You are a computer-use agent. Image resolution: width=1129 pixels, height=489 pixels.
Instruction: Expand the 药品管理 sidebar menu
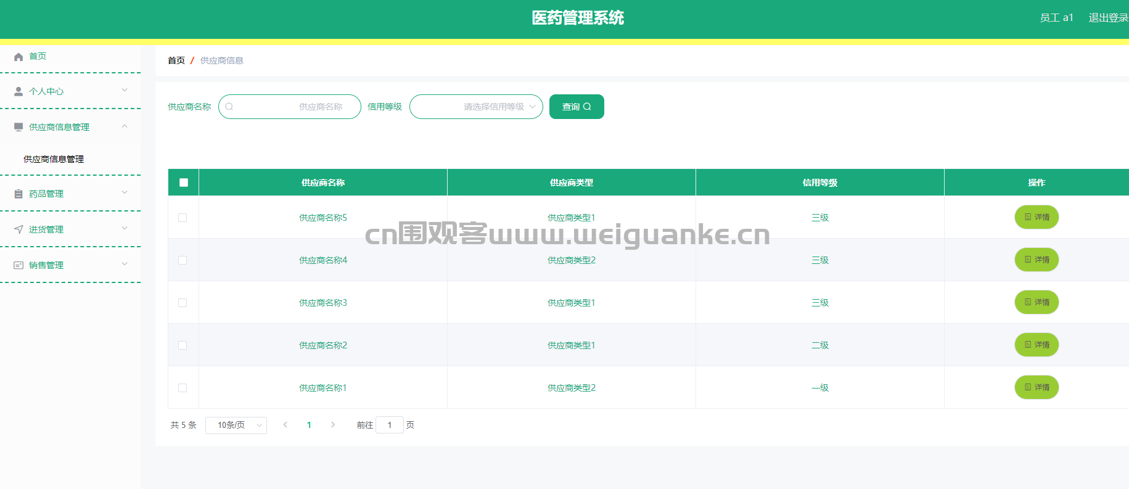point(70,194)
